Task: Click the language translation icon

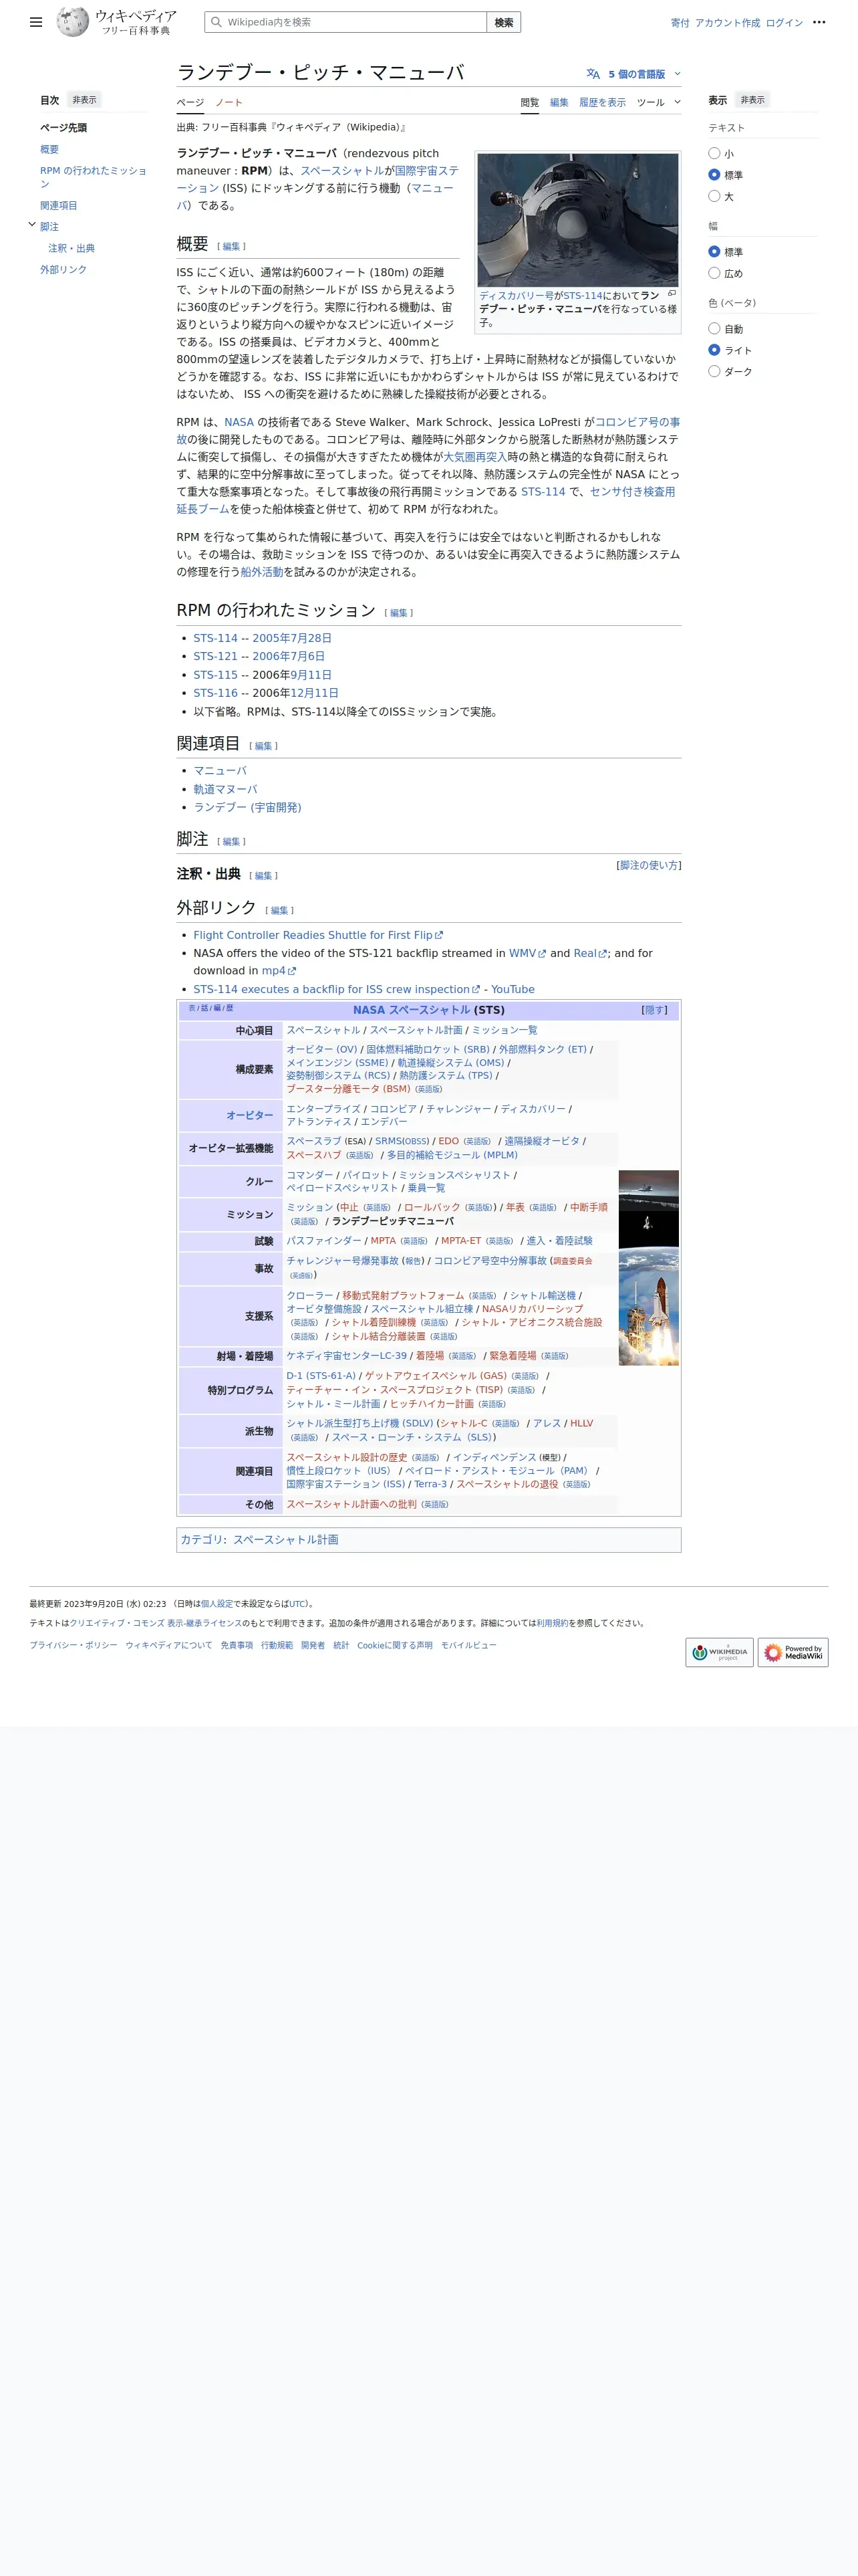Action: [x=593, y=74]
